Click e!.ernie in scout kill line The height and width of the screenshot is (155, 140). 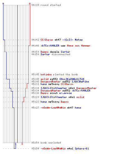[x=65, y=93]
